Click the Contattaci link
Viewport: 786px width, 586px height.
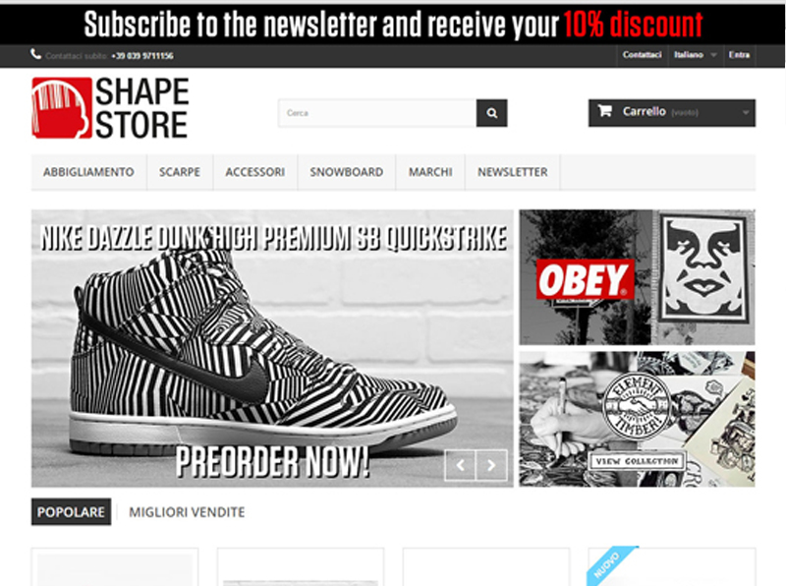(643, 55)
